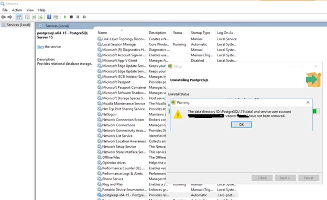Select the Portable Device Enumerator service row
The image size is (327, 200).
167,190
